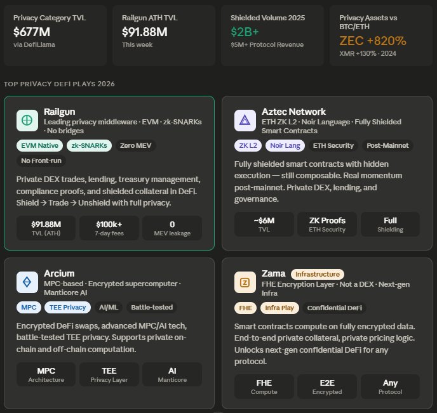Image resolution: width=437 pixels, height=413 pixels.
Task: Select the Infra Play tag
Action: coord(279,308)
